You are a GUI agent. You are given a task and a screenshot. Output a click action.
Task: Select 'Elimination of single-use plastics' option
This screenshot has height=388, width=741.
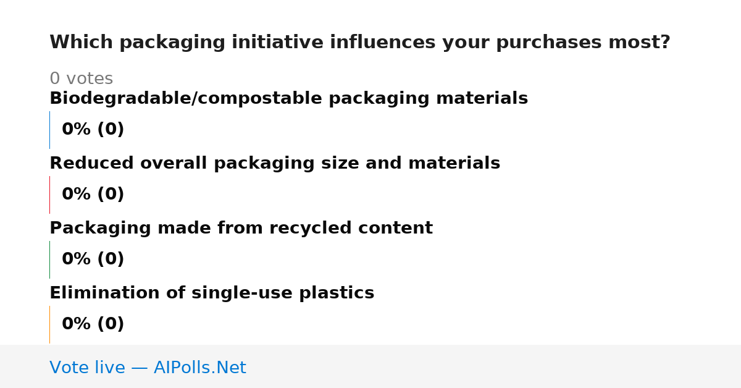click(212, 293)
